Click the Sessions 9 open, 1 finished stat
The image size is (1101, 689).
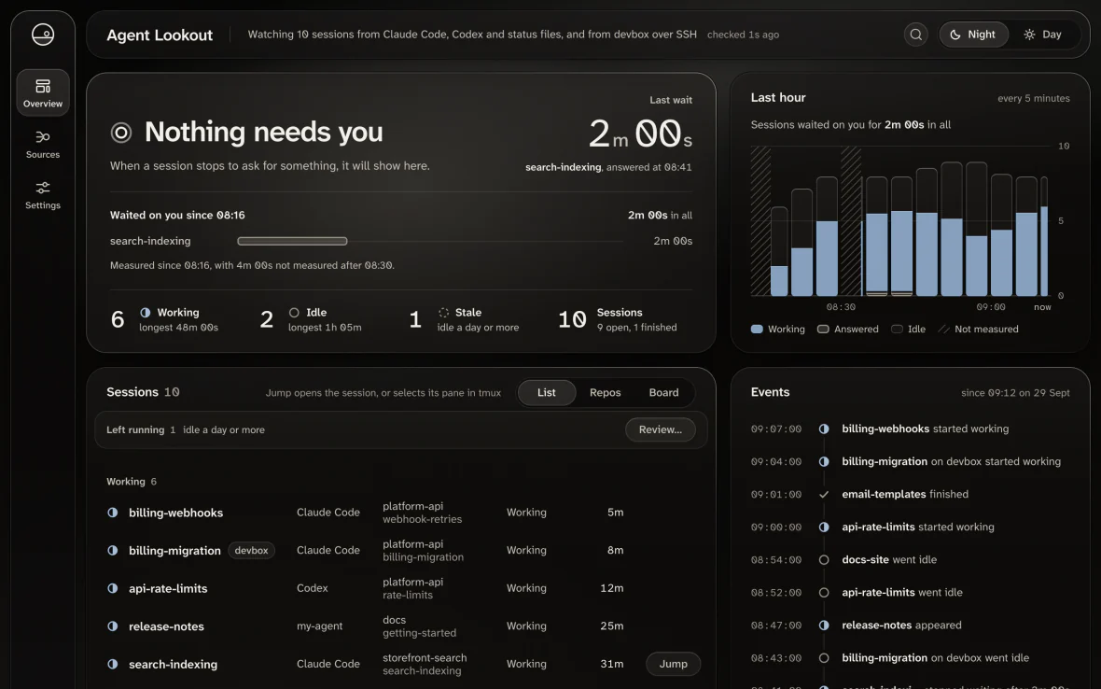[617, 319]
